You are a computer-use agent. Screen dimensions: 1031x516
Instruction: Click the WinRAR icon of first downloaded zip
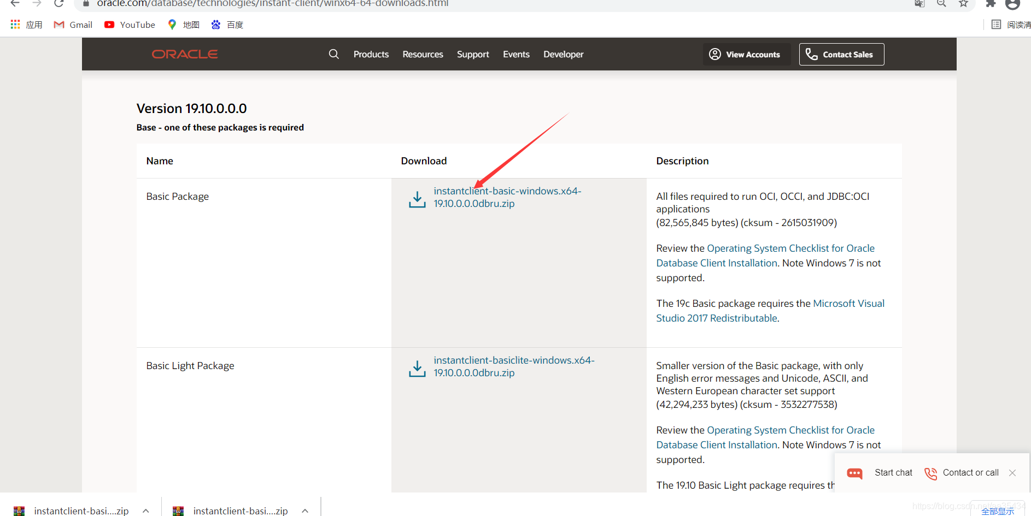tap(19, 511)
